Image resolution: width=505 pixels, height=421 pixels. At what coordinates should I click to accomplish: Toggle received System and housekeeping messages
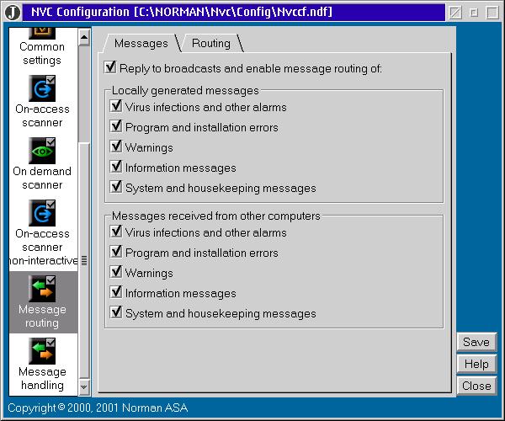point(116,312)
